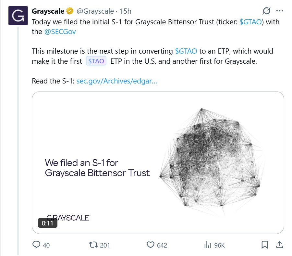292x256 pixels.
Task: Click the Grok explain-post icon
Action: point(266,11)
